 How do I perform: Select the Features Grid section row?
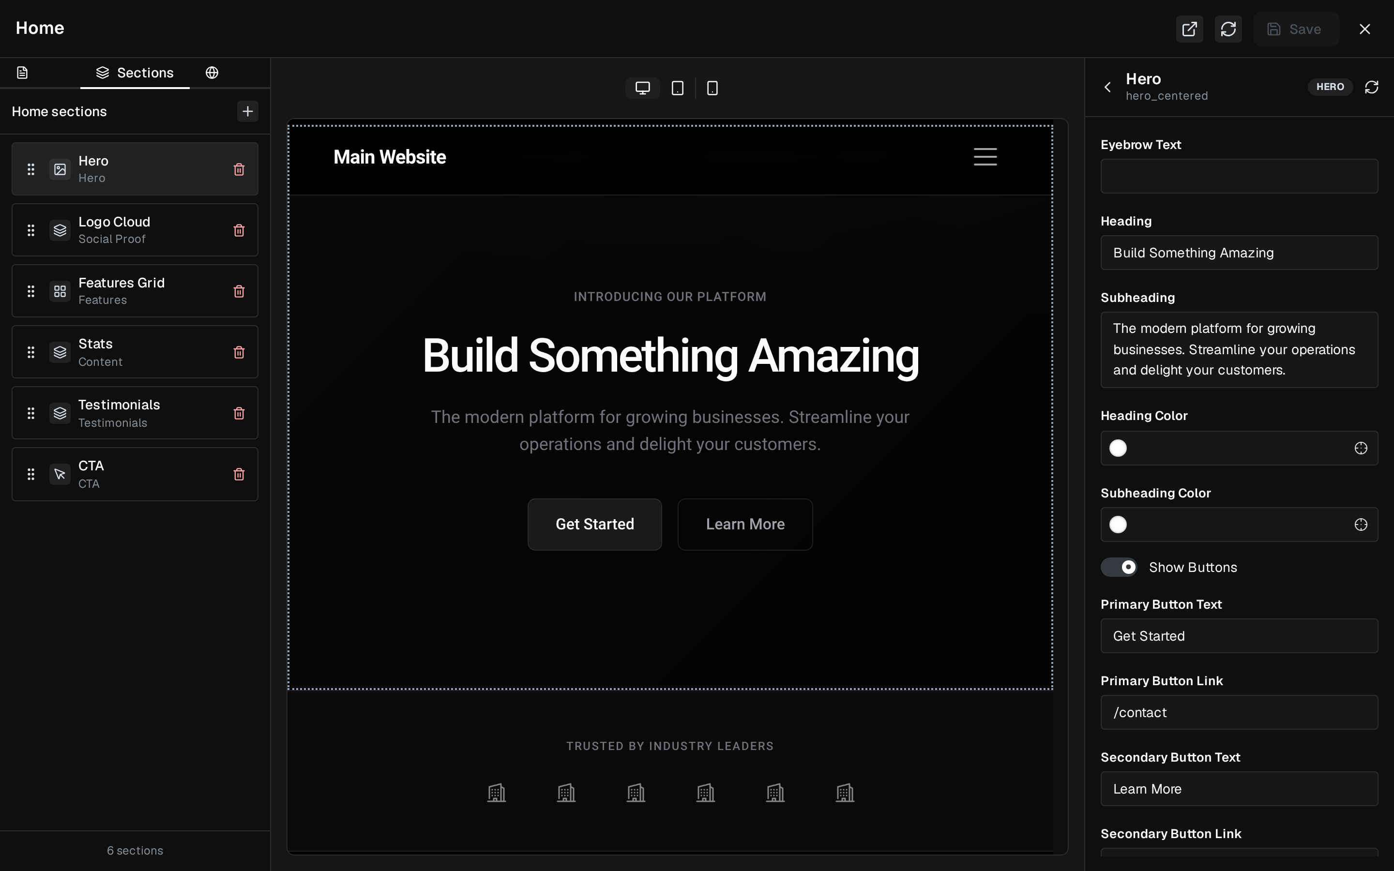[x=135, y=291]
